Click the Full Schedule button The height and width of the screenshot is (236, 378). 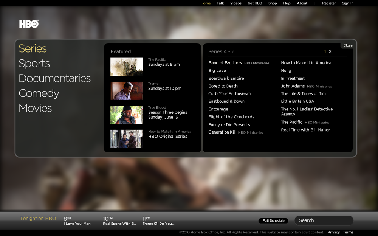[x=273, y=221]
